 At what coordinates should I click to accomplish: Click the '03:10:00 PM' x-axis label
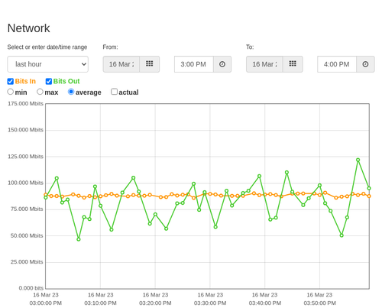(100, 303)
